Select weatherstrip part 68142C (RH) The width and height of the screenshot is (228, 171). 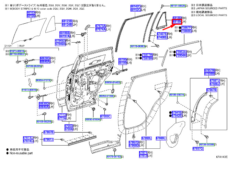coord(136,7)
